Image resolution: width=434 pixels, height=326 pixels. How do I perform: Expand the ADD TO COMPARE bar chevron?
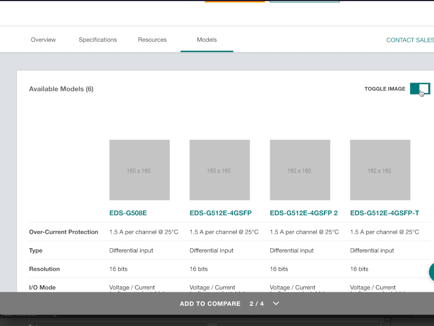(276, 304)
